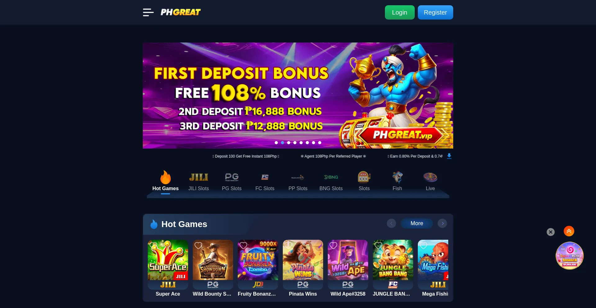Screen dimensions: 596x308
Task: Open the Sweet Bonanza floating promo icon
Action: (570, 256)
